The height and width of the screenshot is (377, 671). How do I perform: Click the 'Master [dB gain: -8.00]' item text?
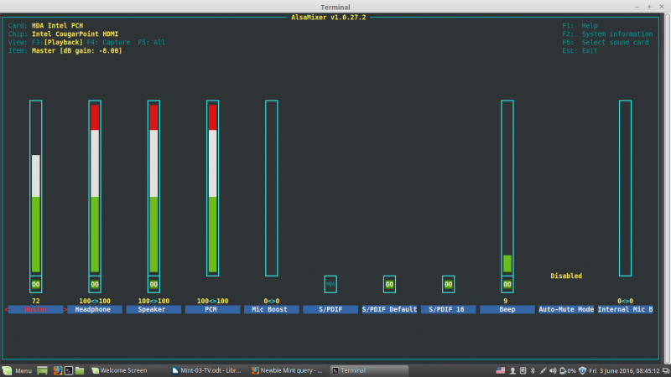[x=77, y=50]
